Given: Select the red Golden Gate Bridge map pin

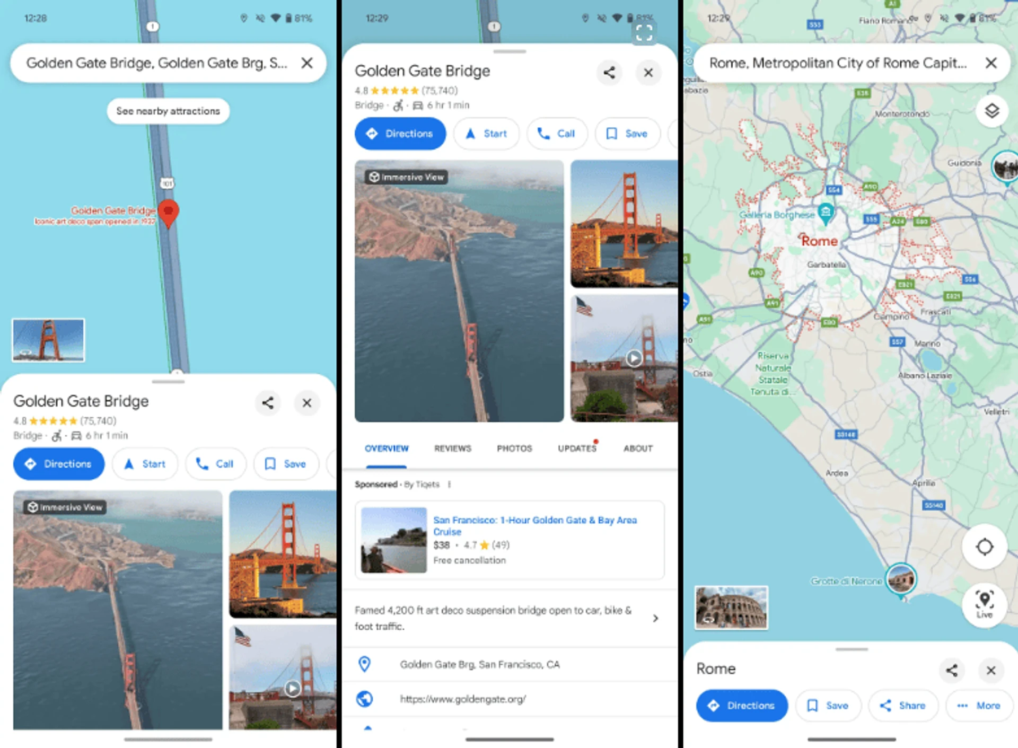Looking at the screenshot, I should point(169,214).
